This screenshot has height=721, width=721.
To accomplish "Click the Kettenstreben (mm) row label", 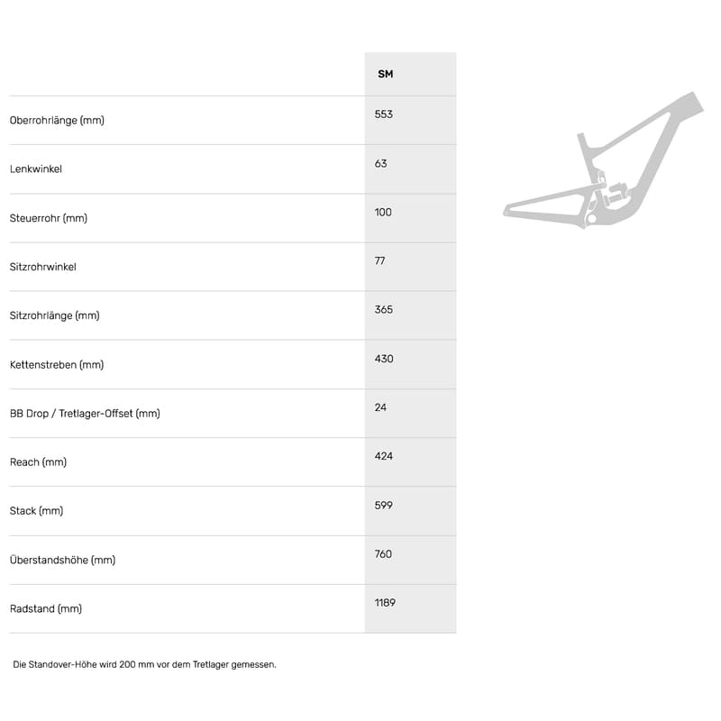I will point(57,365).
